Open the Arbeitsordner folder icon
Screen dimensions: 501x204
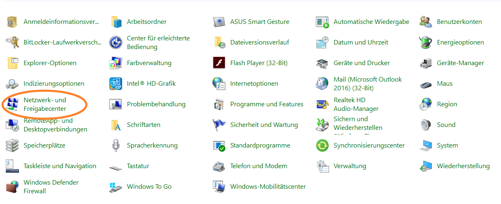tap(116, 22)
